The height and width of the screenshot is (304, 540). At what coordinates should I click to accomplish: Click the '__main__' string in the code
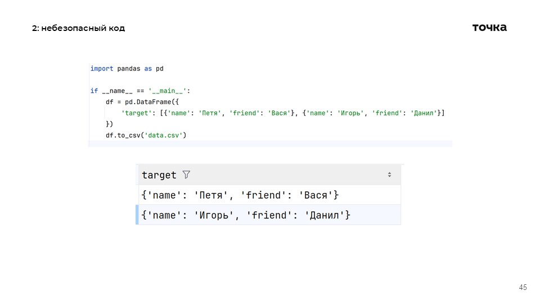click(x=170, y=91)
